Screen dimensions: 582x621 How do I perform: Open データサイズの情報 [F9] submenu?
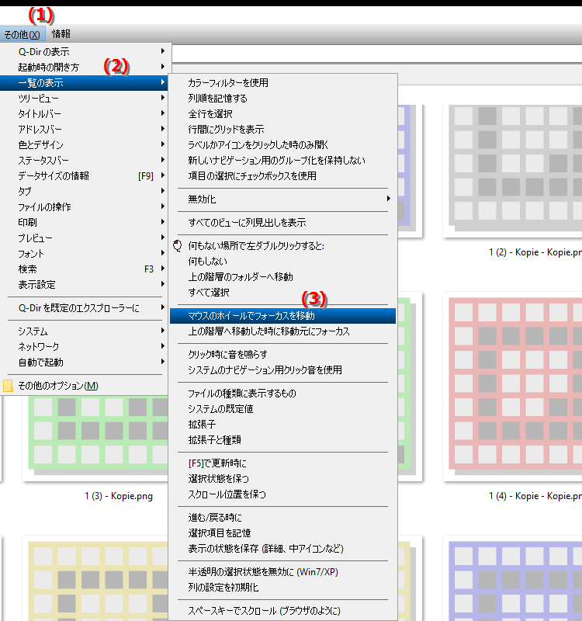pos(85,176)
